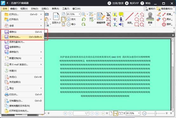
Task: Click Revert (恢复) menu entry
Action: pyautogui.click(x=23, y=71)
